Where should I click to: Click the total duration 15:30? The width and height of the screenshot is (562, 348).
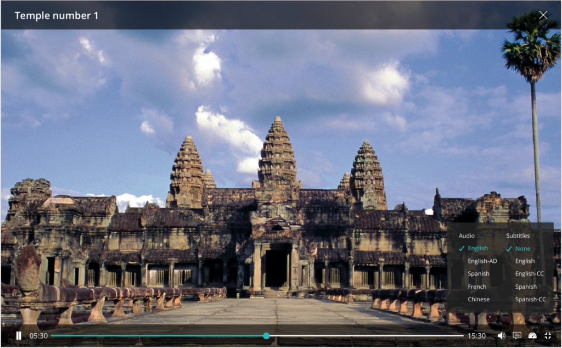(477, 336)
